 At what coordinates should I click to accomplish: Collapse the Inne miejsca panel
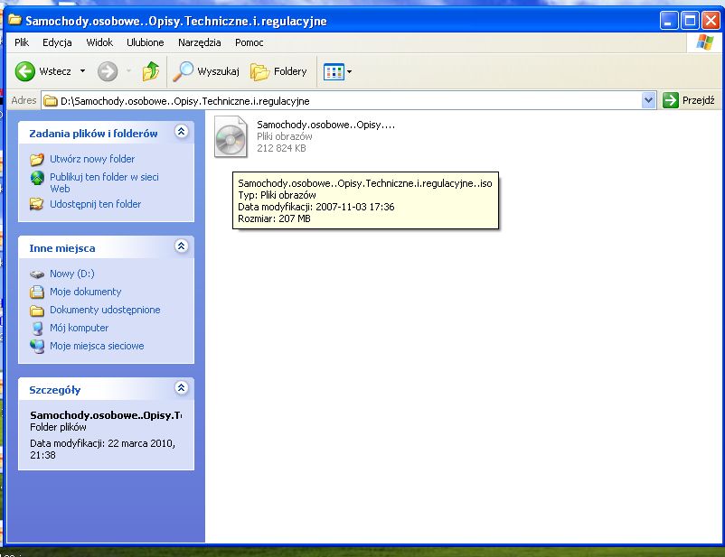click(181, 246)
